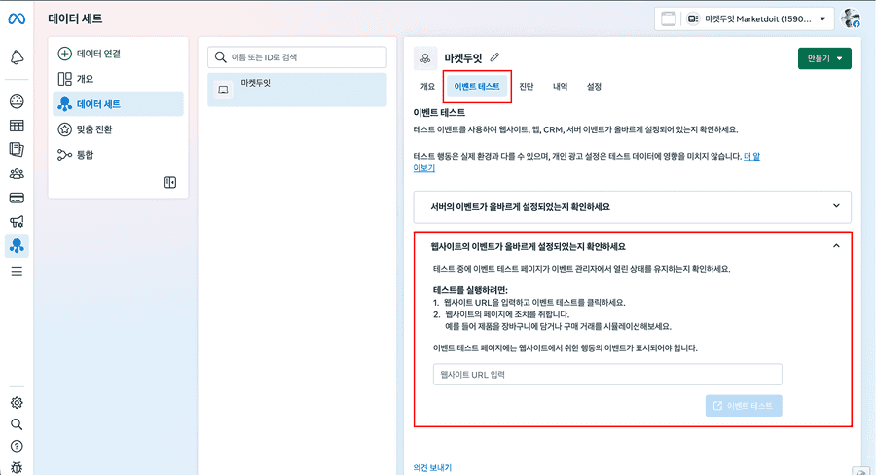Switch to the 개요 tab of 마켓두잇

point(427,86)
